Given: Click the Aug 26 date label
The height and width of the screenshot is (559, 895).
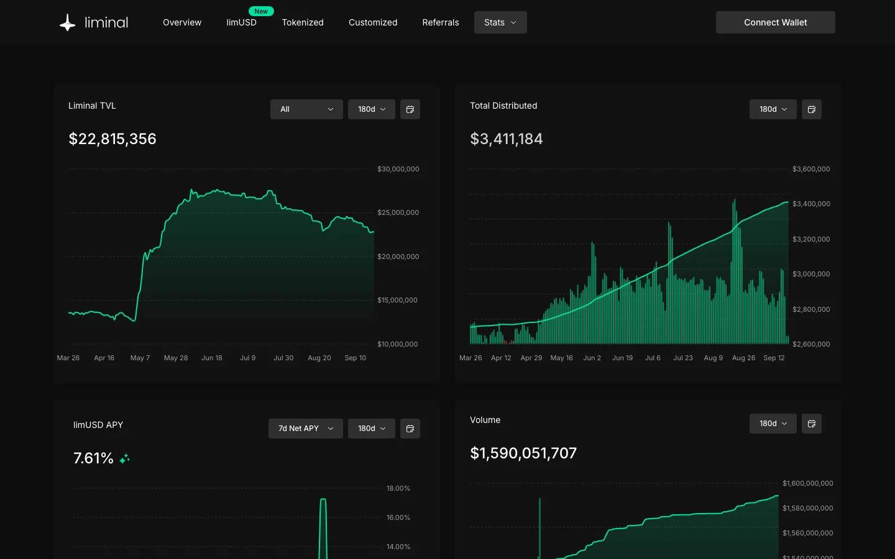Looking at the screenshot, I should tap(744, 358).
